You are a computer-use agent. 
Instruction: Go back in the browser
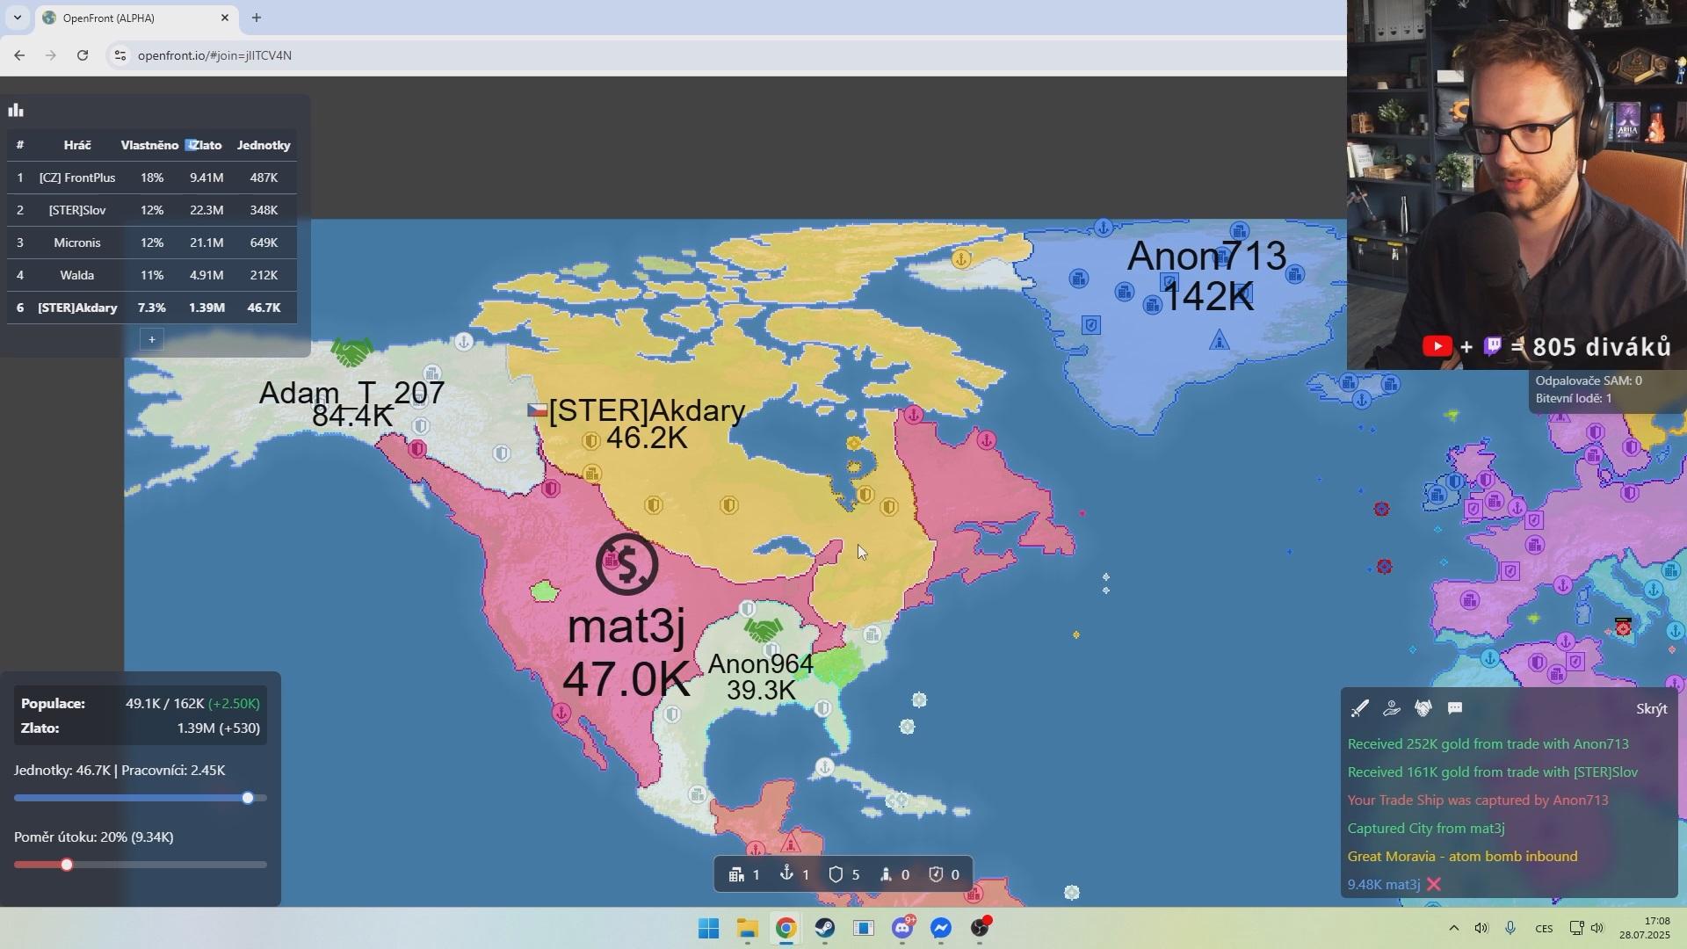19,55
